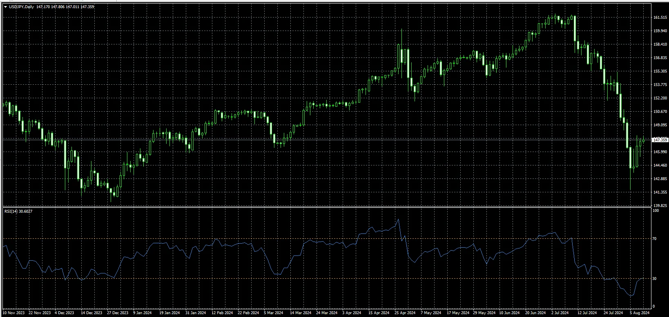Click the 20 Jun 2024 date label
Screen dimensions: 669x317
(x=535, y=313)
